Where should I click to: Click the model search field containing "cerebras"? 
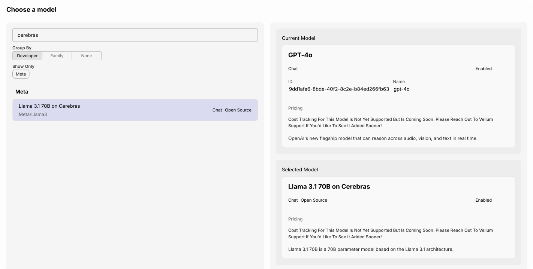[x=135, y=35]
